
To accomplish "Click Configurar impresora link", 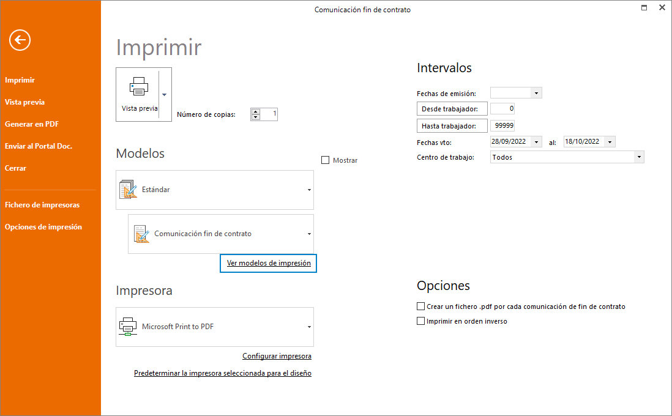I will pos(277,355).
